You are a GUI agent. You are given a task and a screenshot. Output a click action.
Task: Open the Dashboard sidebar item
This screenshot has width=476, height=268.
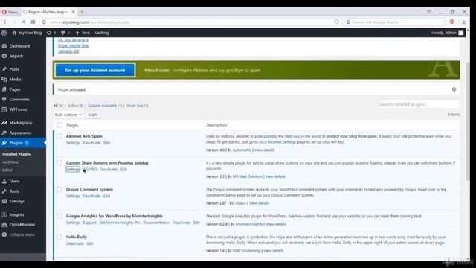(x=19, y=46)
